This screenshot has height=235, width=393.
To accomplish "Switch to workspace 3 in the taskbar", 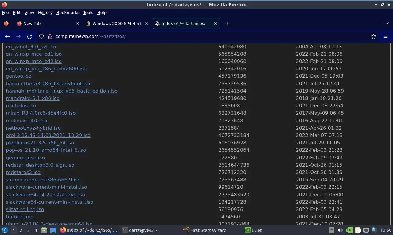I will (x=29, y=230).
